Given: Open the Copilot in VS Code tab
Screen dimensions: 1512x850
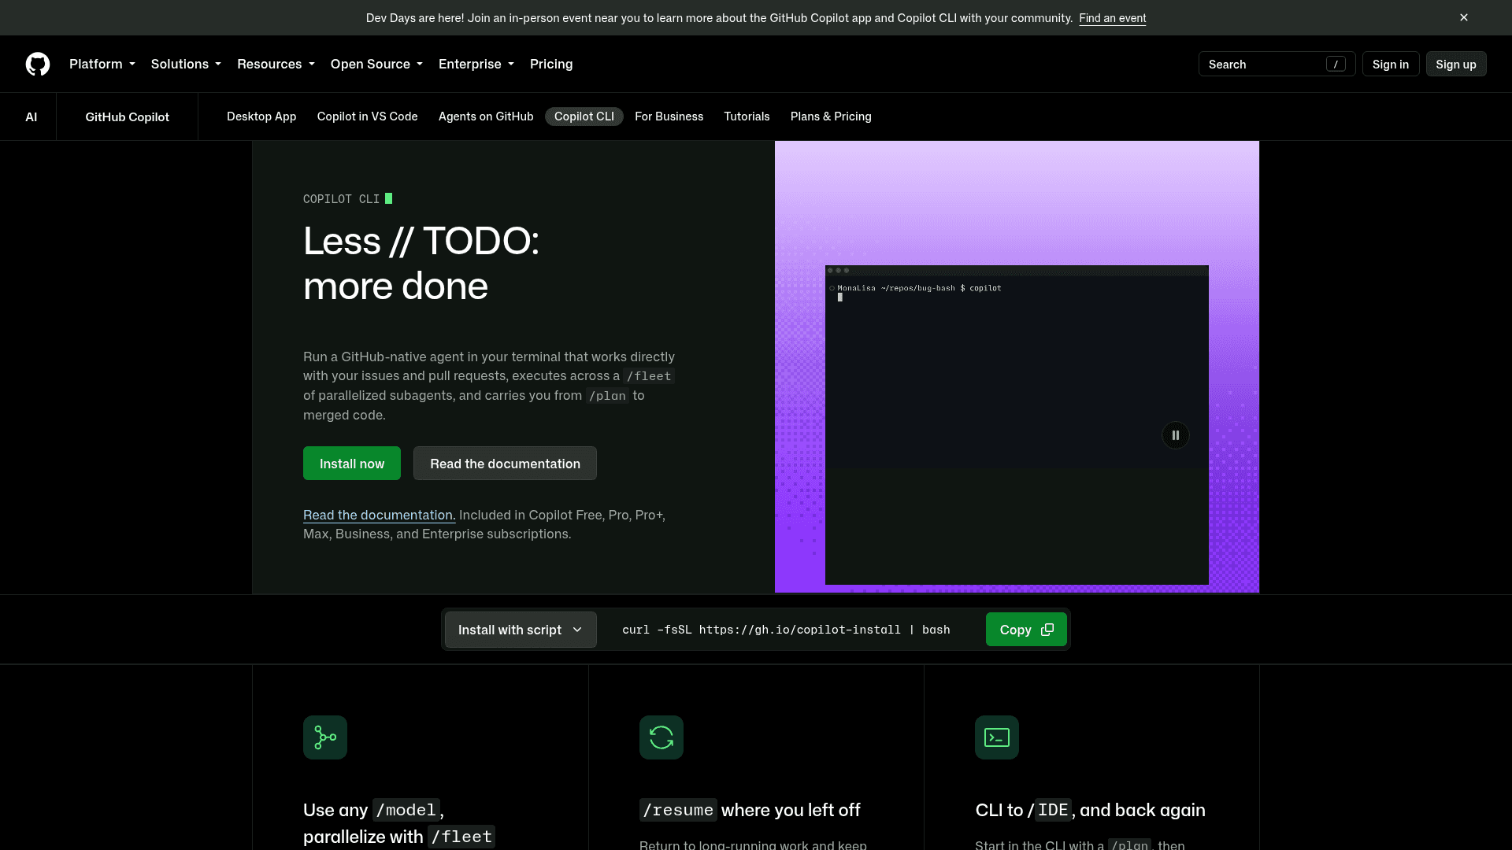Looking at the screenshot, I should pos(368,116).
